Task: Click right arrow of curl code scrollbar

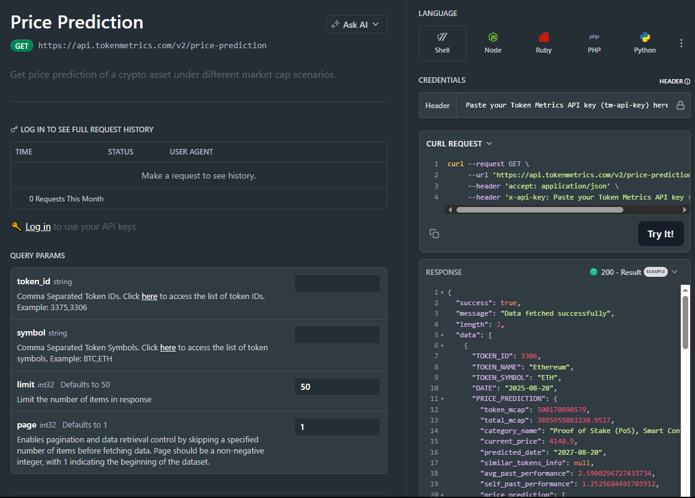Action: [684, 209]
